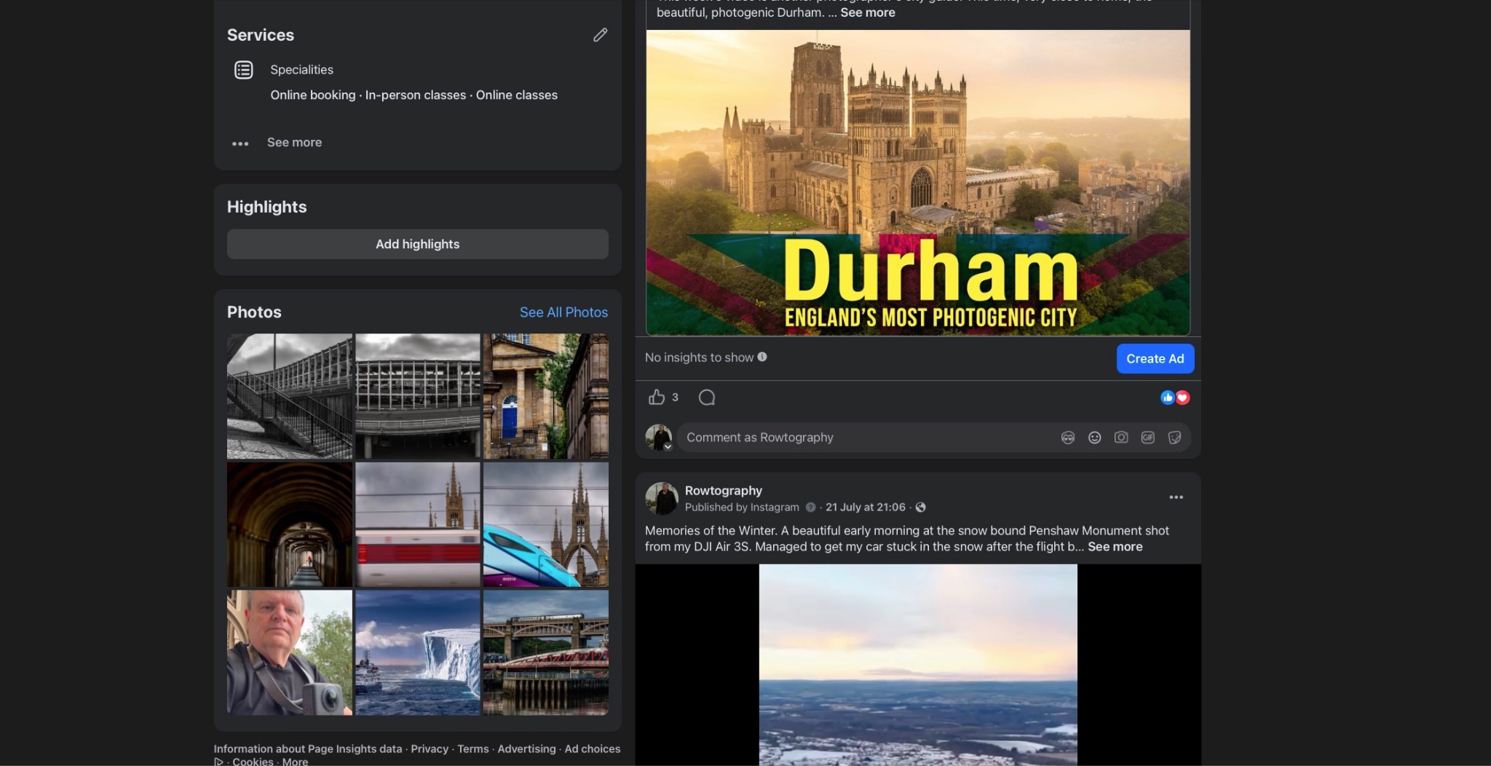
Task: Expand Services section See more
Action: (x=294, y=143)
